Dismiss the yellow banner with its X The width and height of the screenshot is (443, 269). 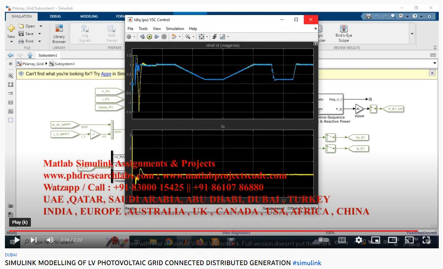[432, 73]
